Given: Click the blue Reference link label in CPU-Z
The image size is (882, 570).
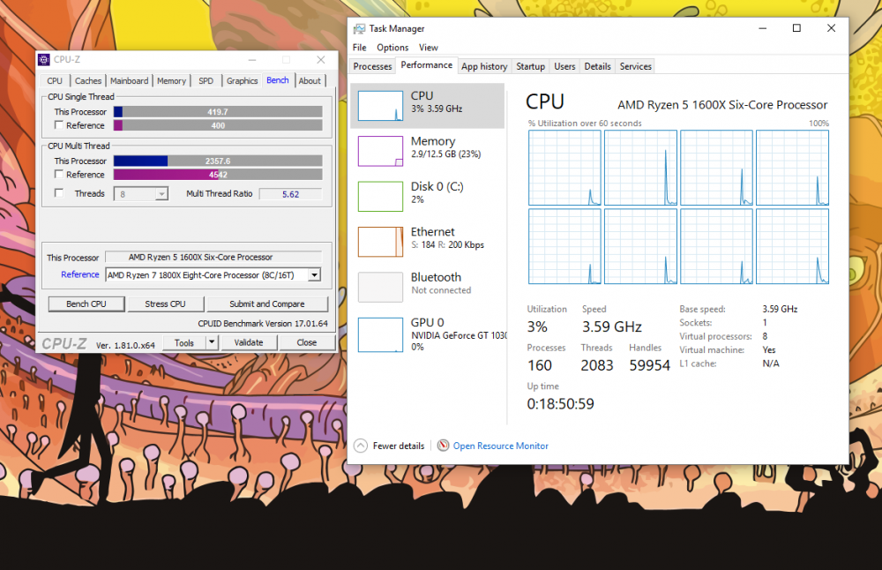Looking at the screenshot, I should tap(80, 274).
